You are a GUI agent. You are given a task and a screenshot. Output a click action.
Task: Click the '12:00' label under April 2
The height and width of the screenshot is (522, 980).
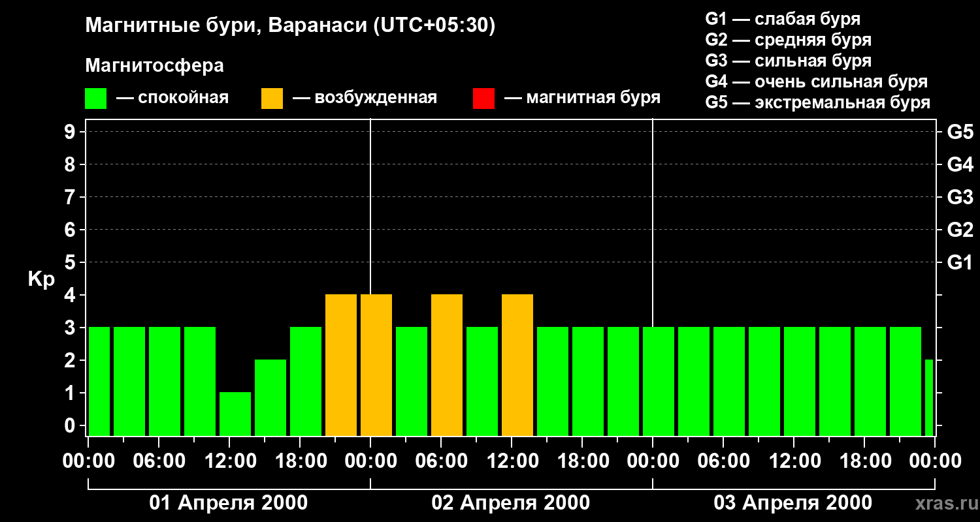click(513, 461)
